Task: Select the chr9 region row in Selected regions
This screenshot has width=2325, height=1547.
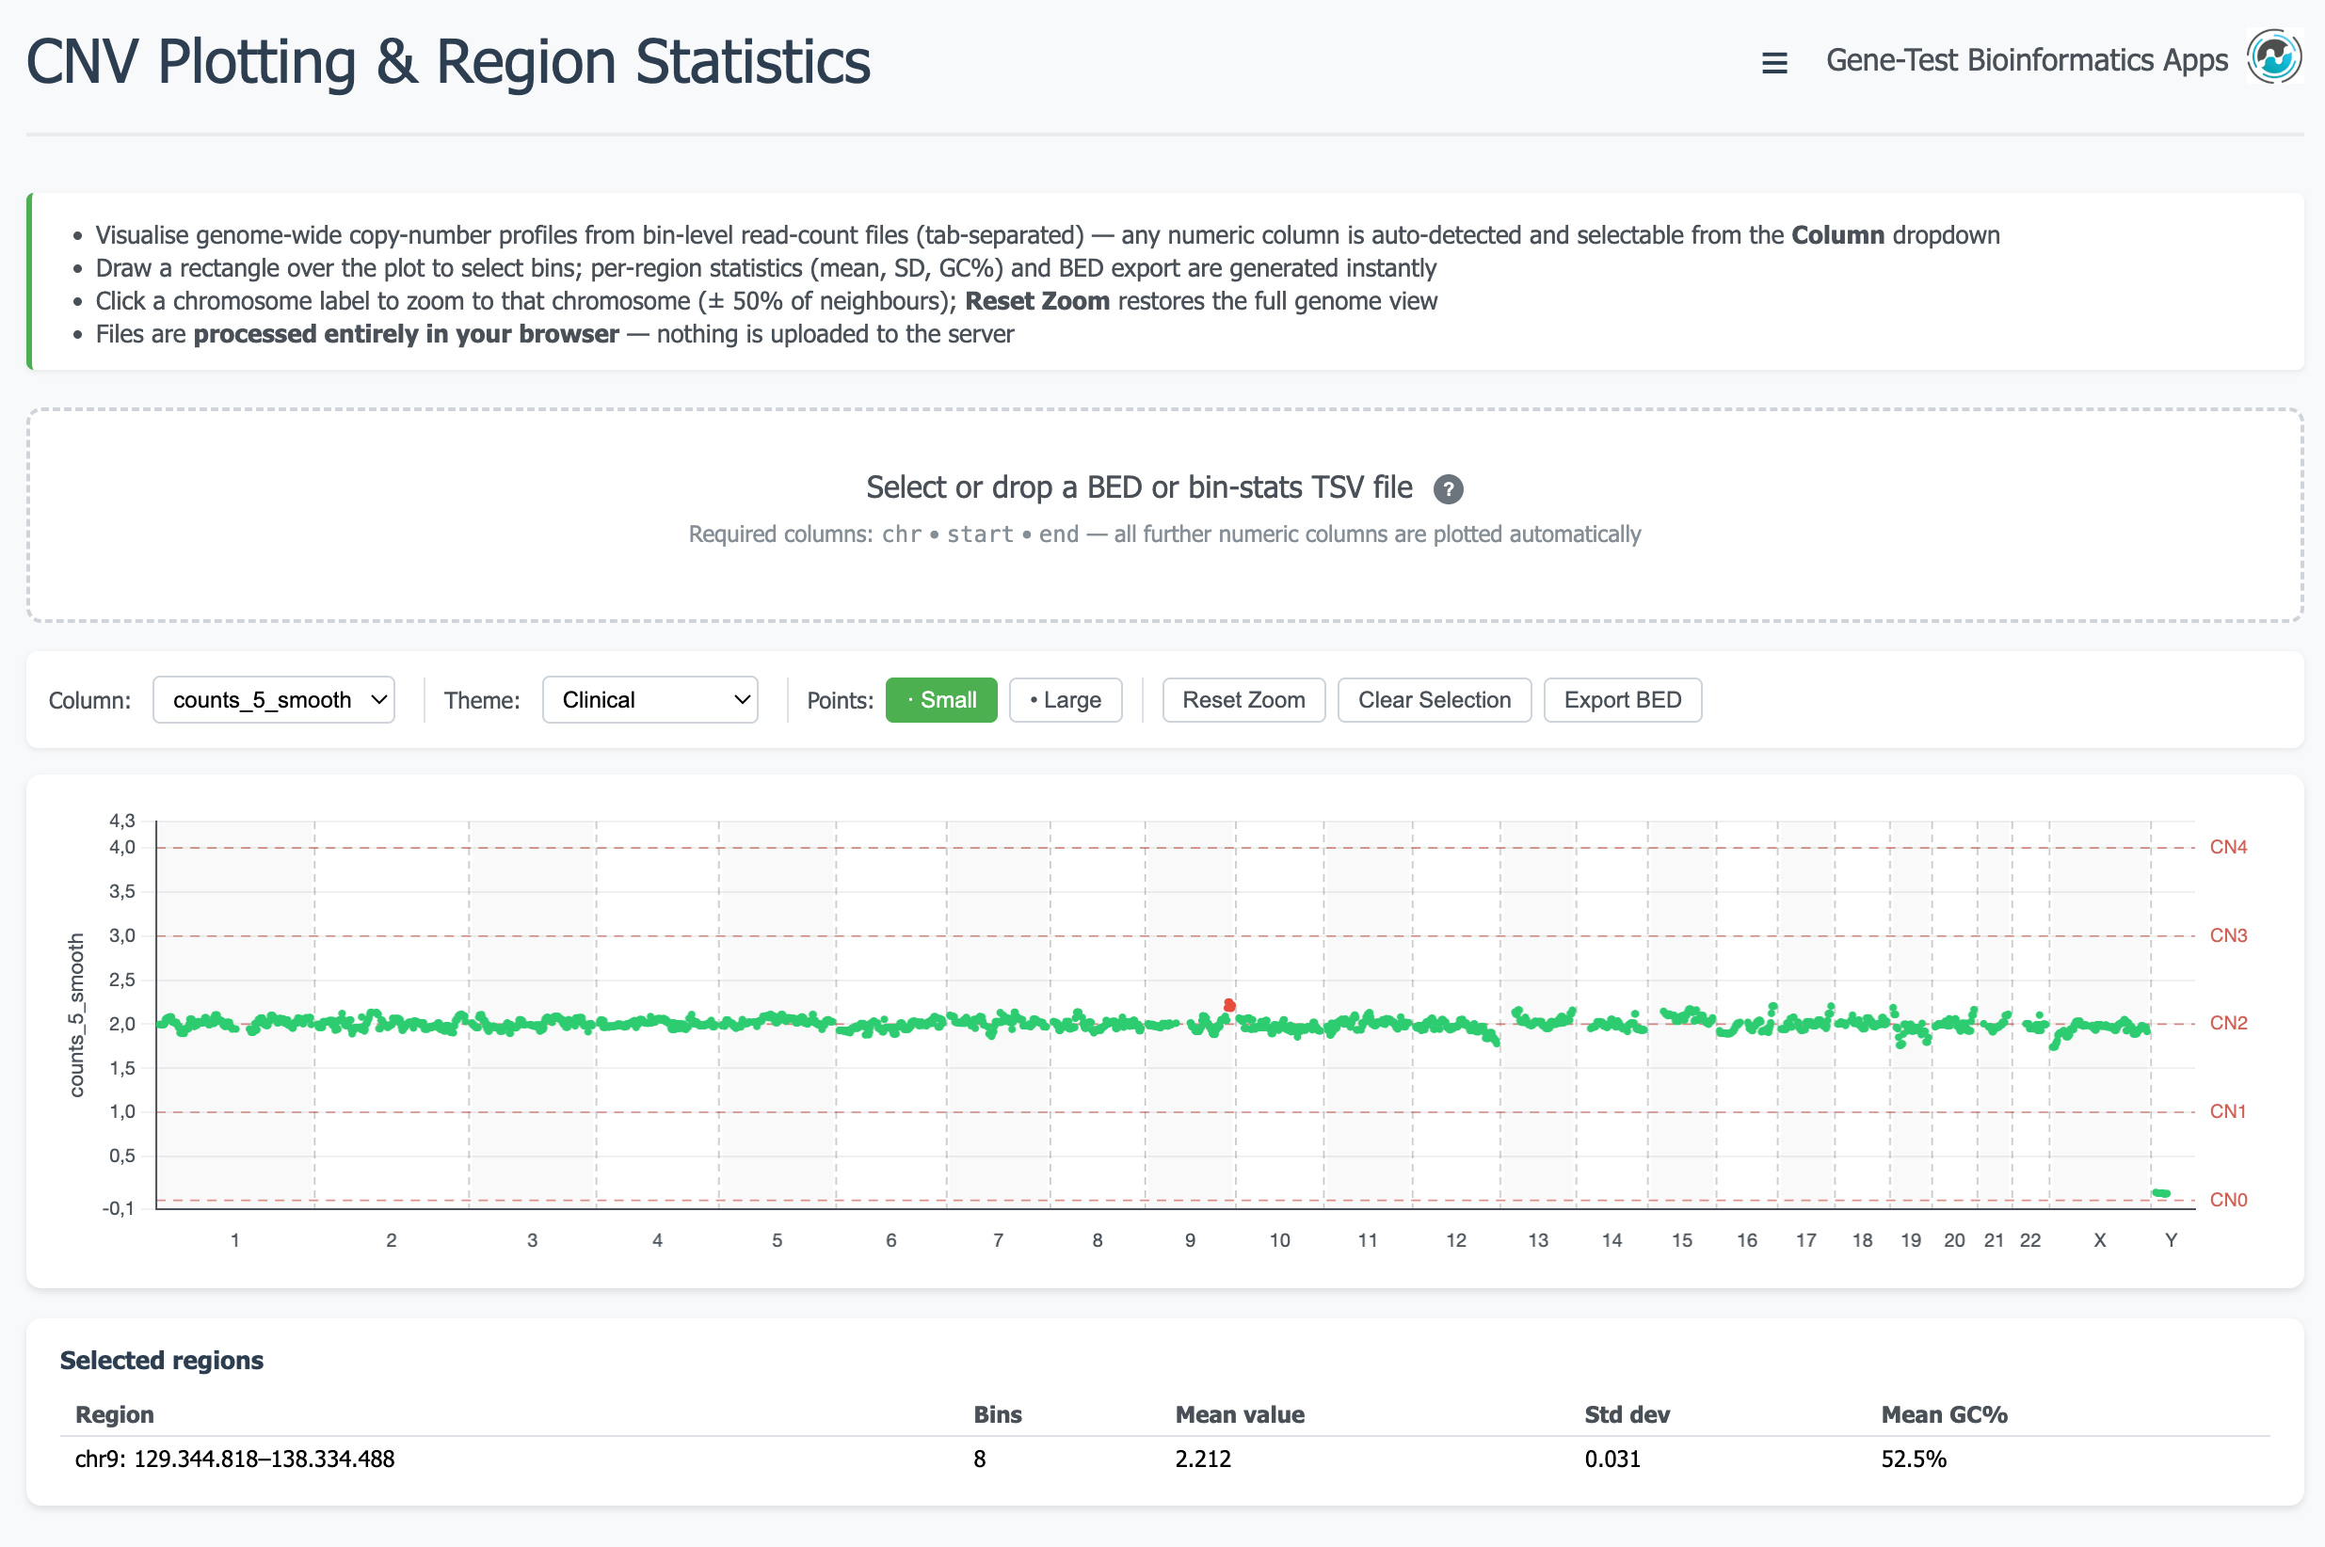Action: click(x=233, y=1459)
